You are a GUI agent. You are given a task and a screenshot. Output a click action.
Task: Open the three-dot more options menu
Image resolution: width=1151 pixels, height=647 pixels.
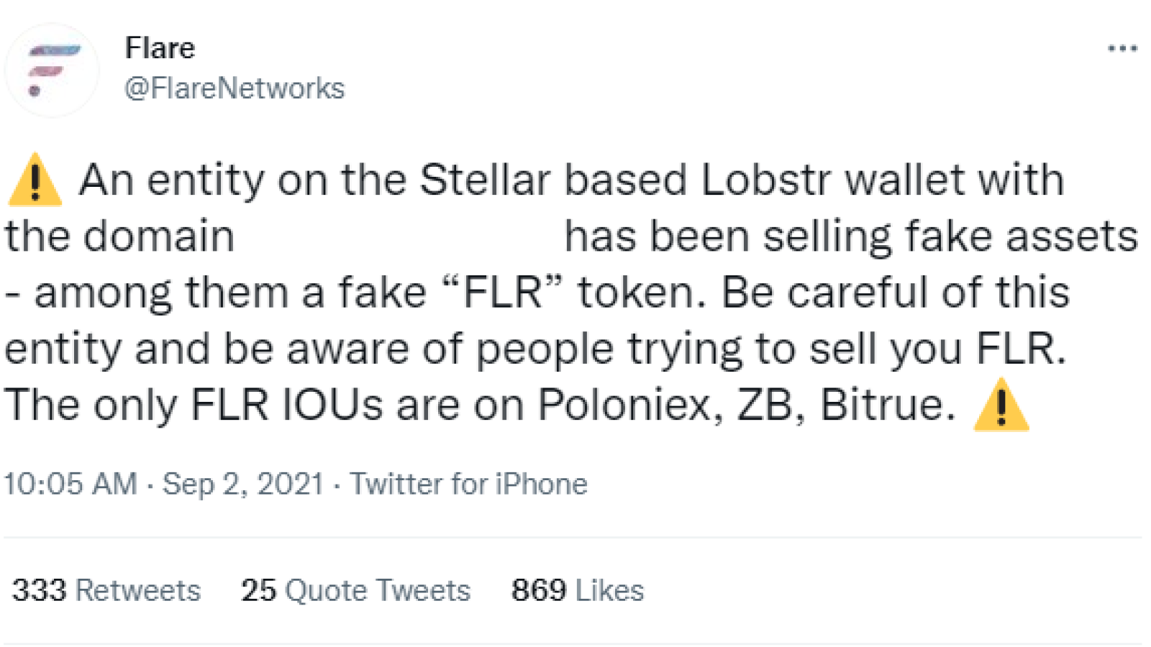pos(1122,49)
